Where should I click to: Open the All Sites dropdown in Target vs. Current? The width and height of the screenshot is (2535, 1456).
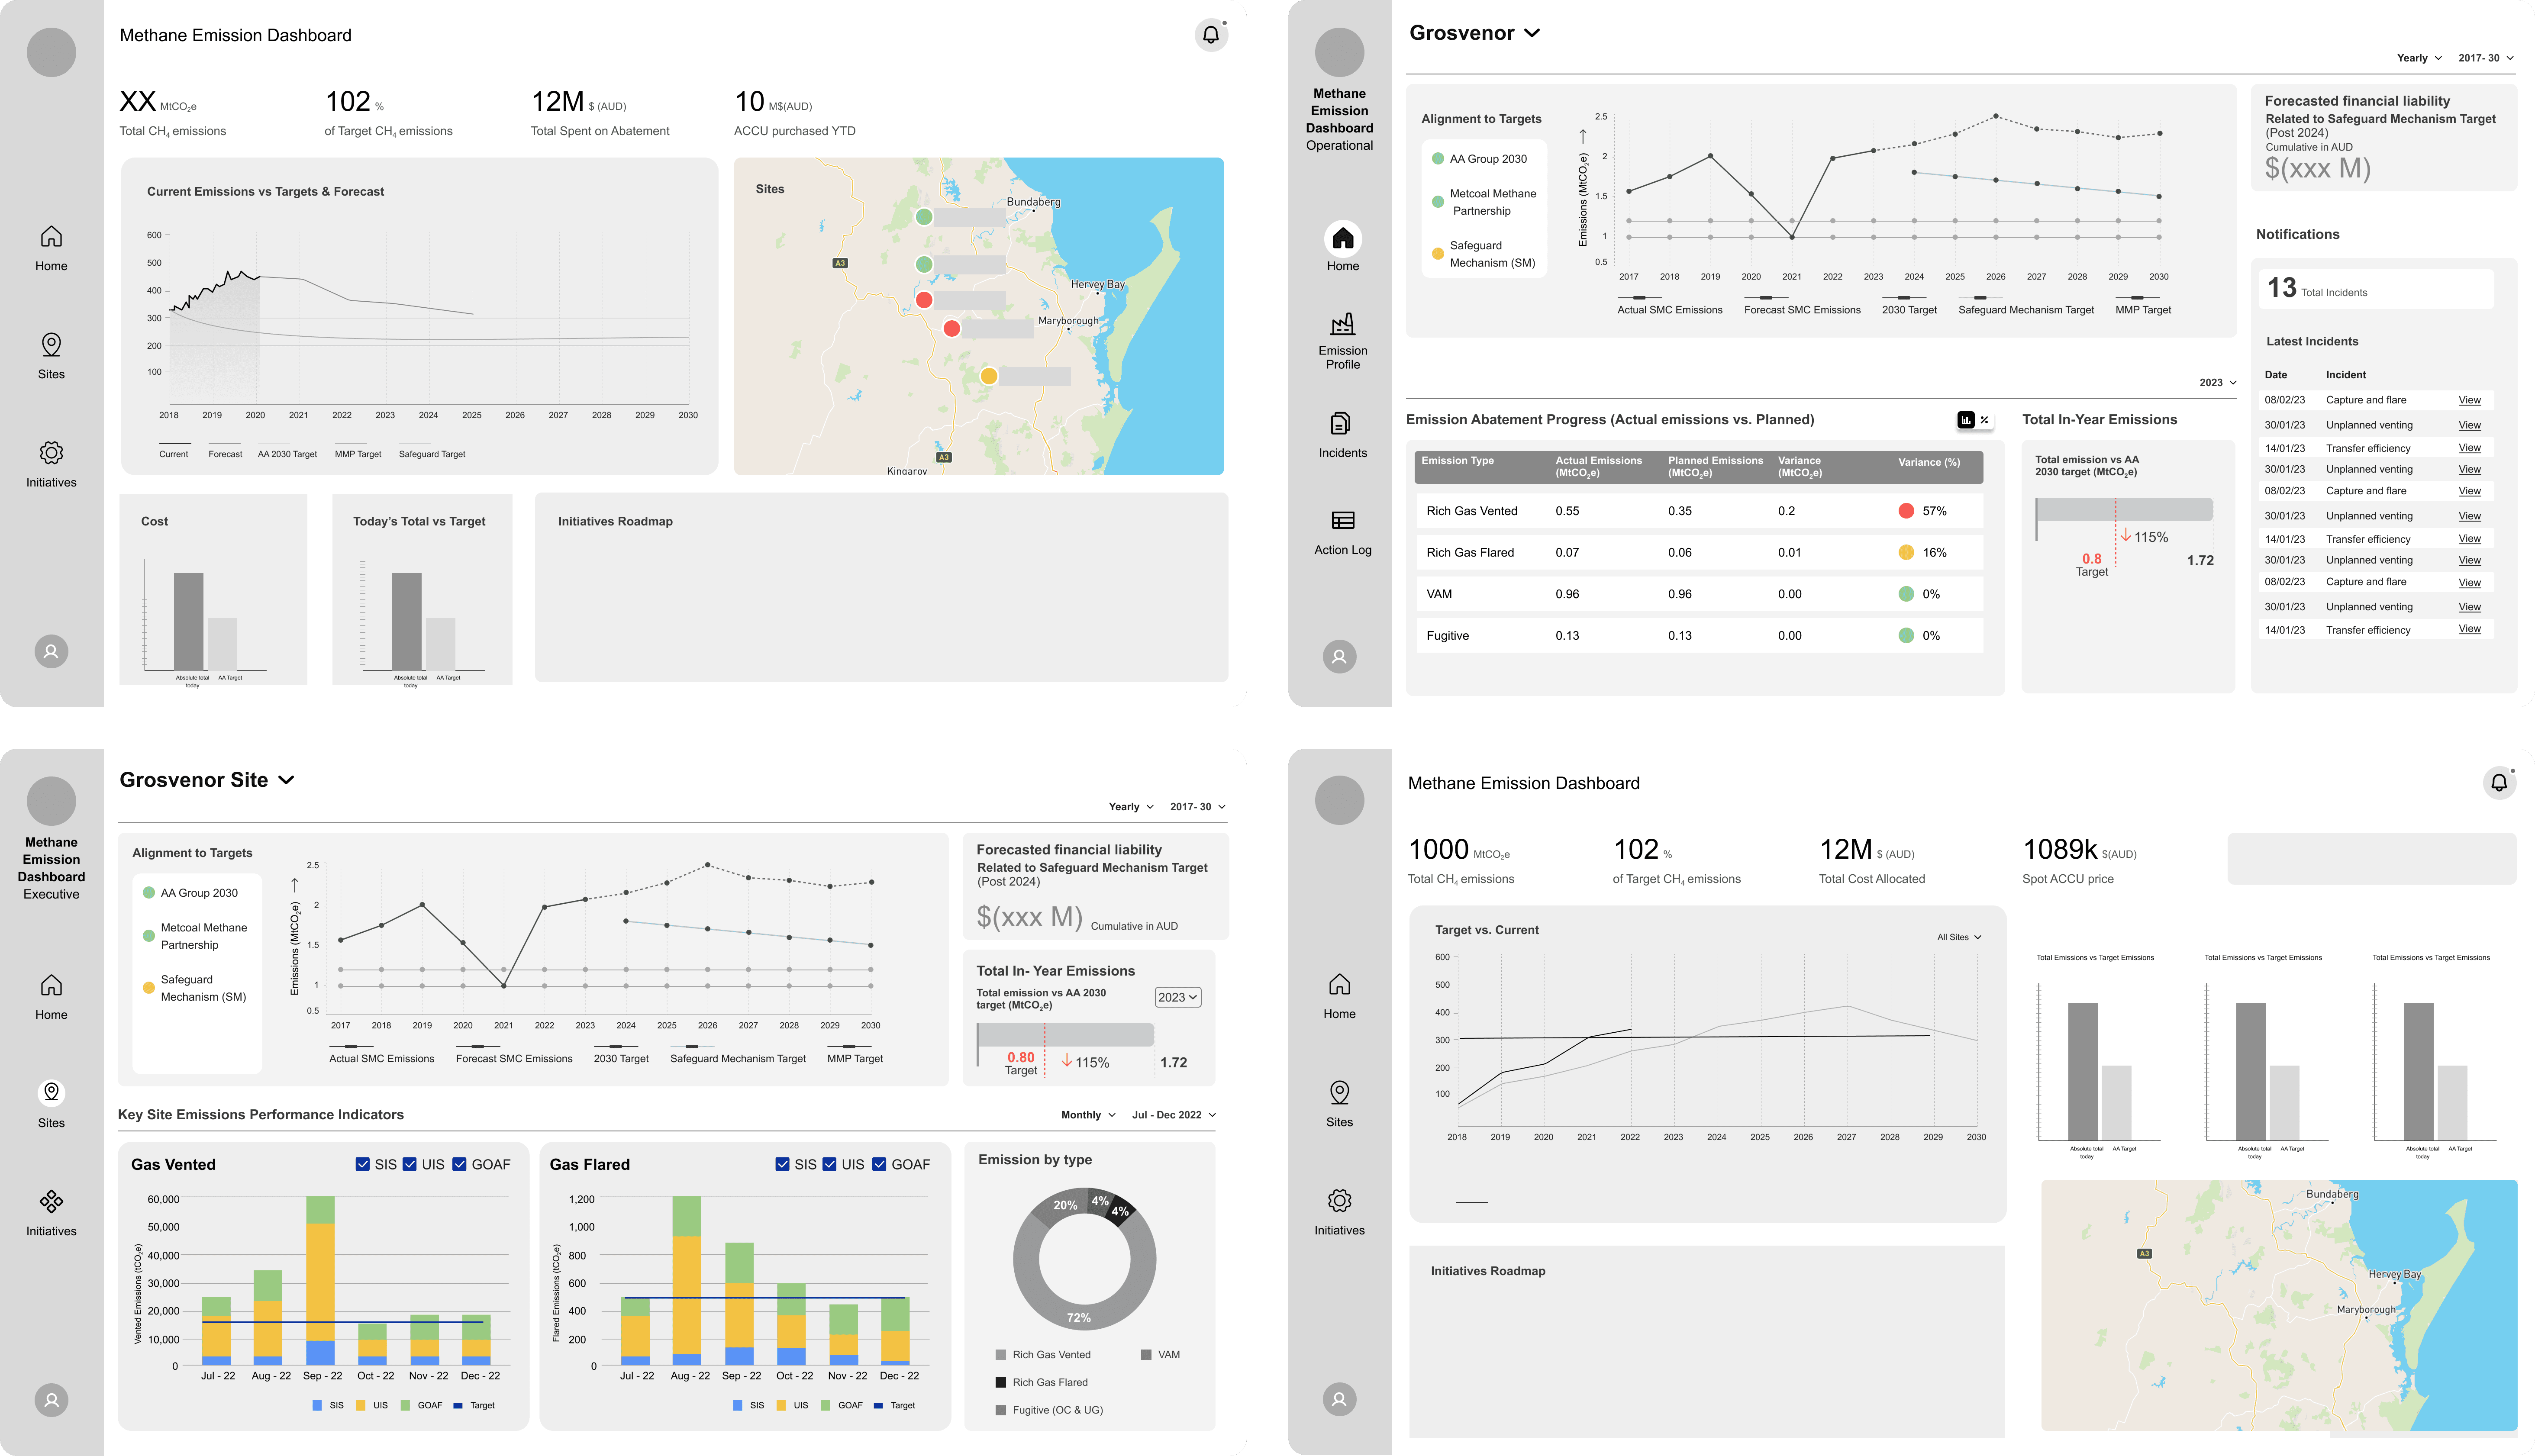[1958, 937]
